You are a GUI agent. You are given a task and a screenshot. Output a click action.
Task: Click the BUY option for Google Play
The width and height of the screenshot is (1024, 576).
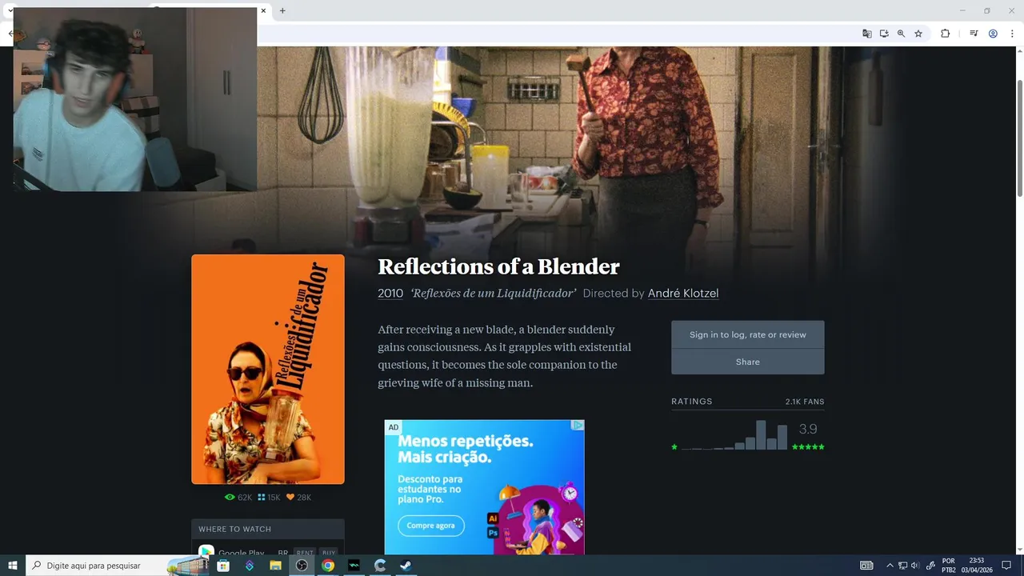coord(329,552)
